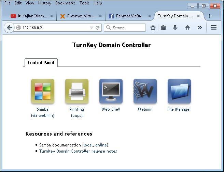224x172 pixels.
Task: Click the Webmin text link
Action: coord(145,109)
